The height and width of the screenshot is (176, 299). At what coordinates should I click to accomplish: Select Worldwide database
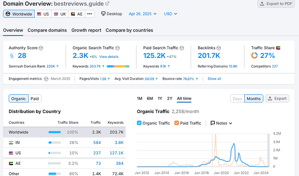pos(19,14)
